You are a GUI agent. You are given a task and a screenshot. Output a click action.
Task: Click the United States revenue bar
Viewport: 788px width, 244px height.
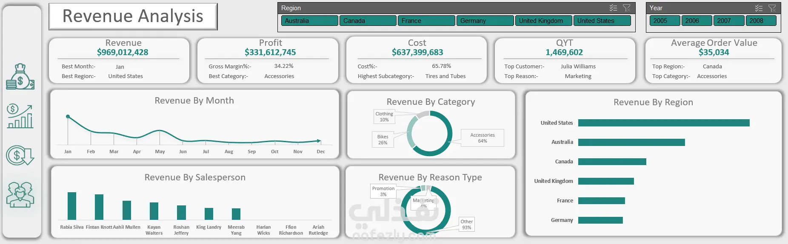click(x=664, y=123)
